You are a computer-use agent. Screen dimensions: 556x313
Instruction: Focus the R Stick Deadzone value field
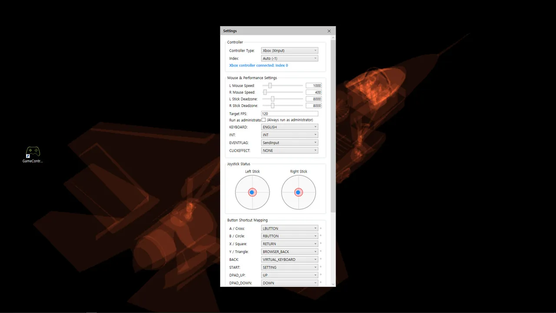click(314, 106)
